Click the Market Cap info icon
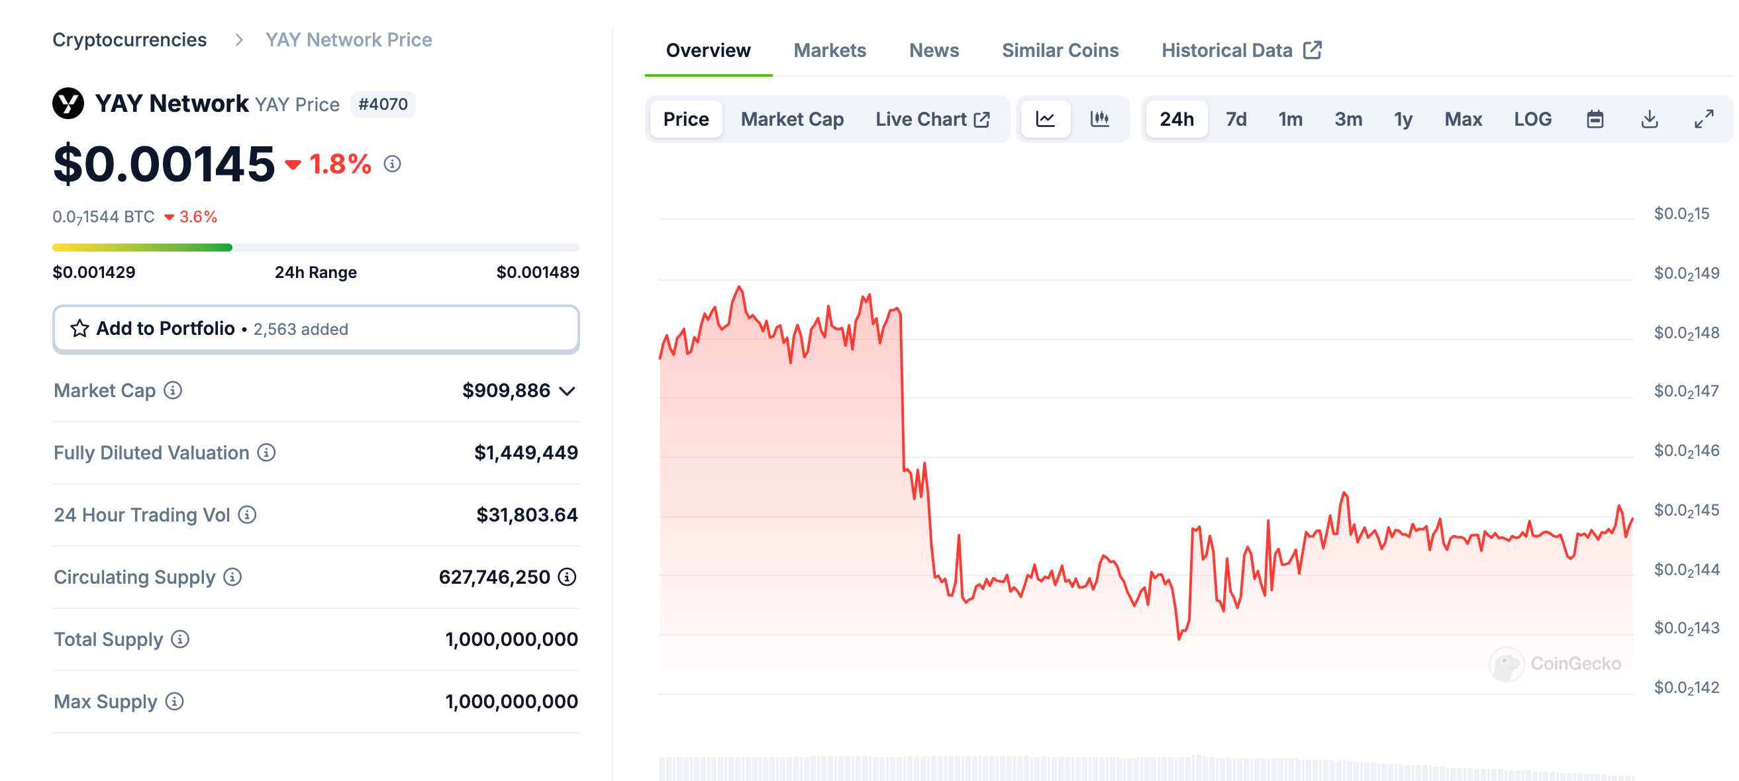 pyautogui.click(x=173, y=390)
